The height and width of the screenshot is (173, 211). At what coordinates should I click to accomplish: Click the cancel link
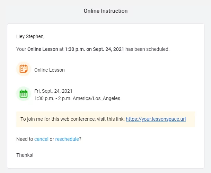41,139
